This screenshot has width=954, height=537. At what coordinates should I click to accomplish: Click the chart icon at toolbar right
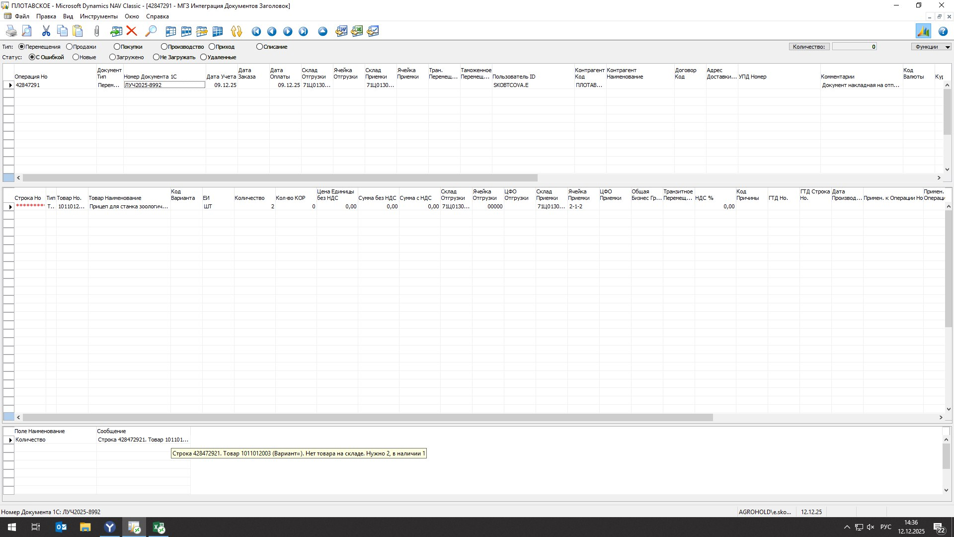[x=923, y=31]
